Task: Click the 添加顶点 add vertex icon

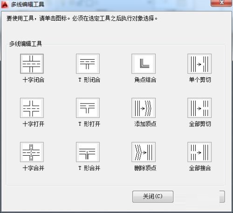Action: coord(144,108)
